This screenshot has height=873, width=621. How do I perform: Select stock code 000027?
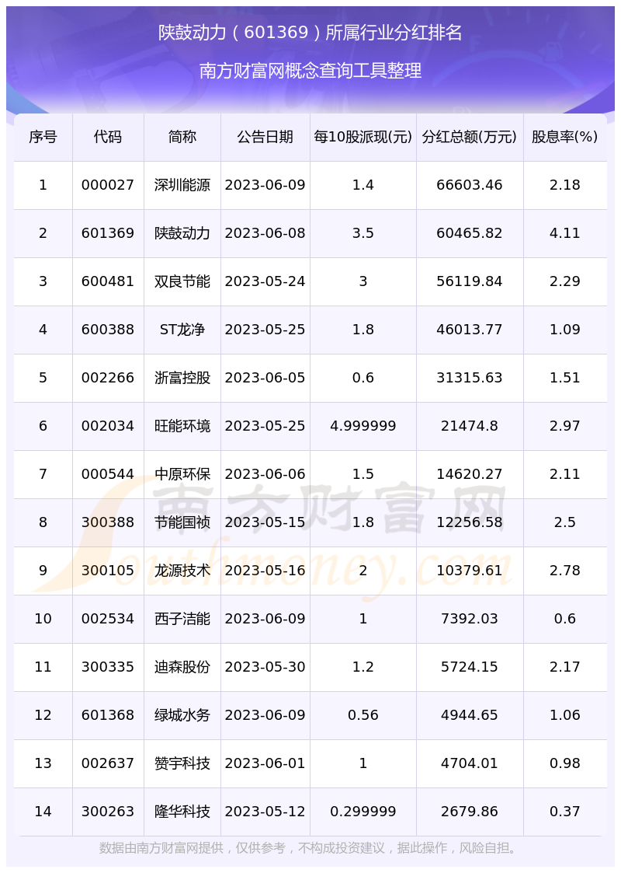108,185
